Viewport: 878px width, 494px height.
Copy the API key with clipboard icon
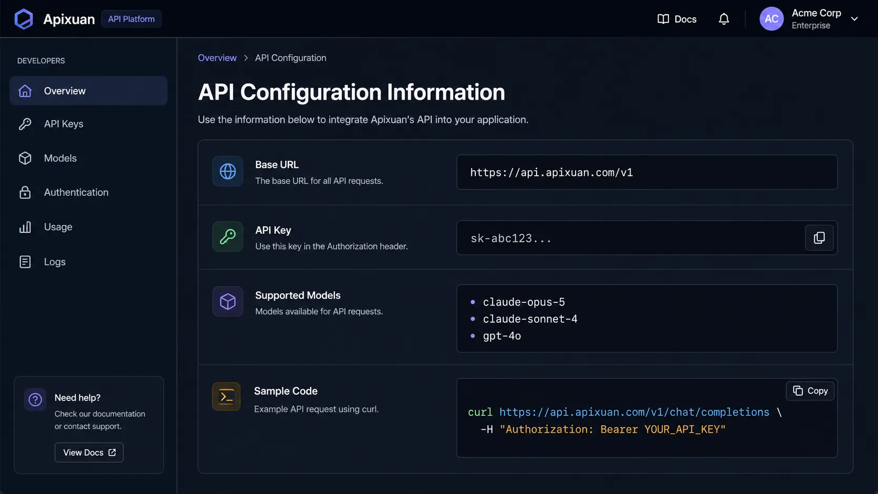(x=819, y=238)
